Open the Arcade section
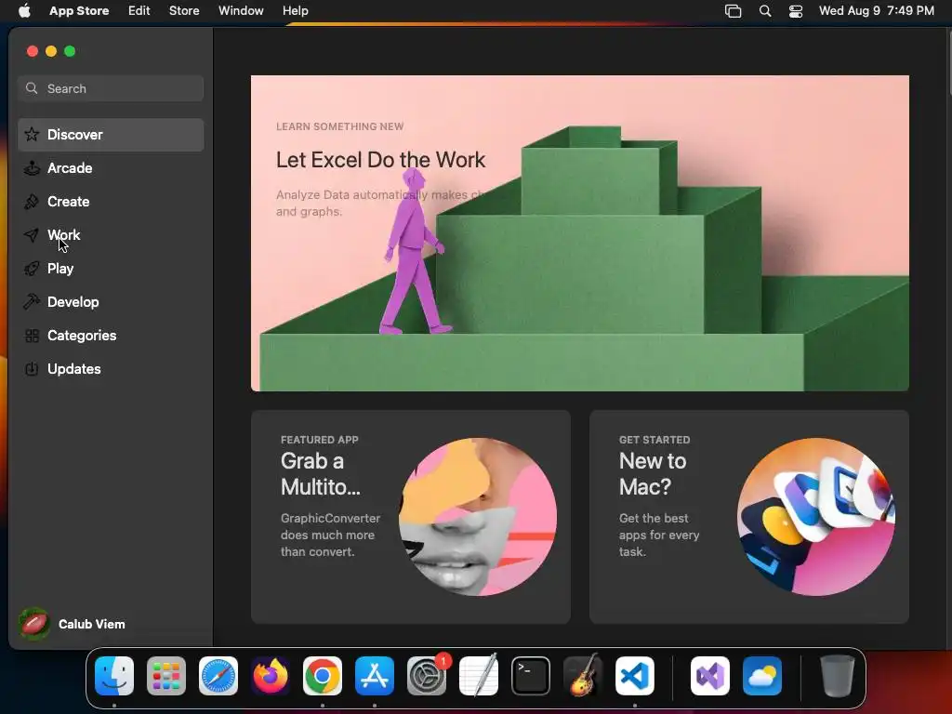952x714 pixels. tap(111, 168)
